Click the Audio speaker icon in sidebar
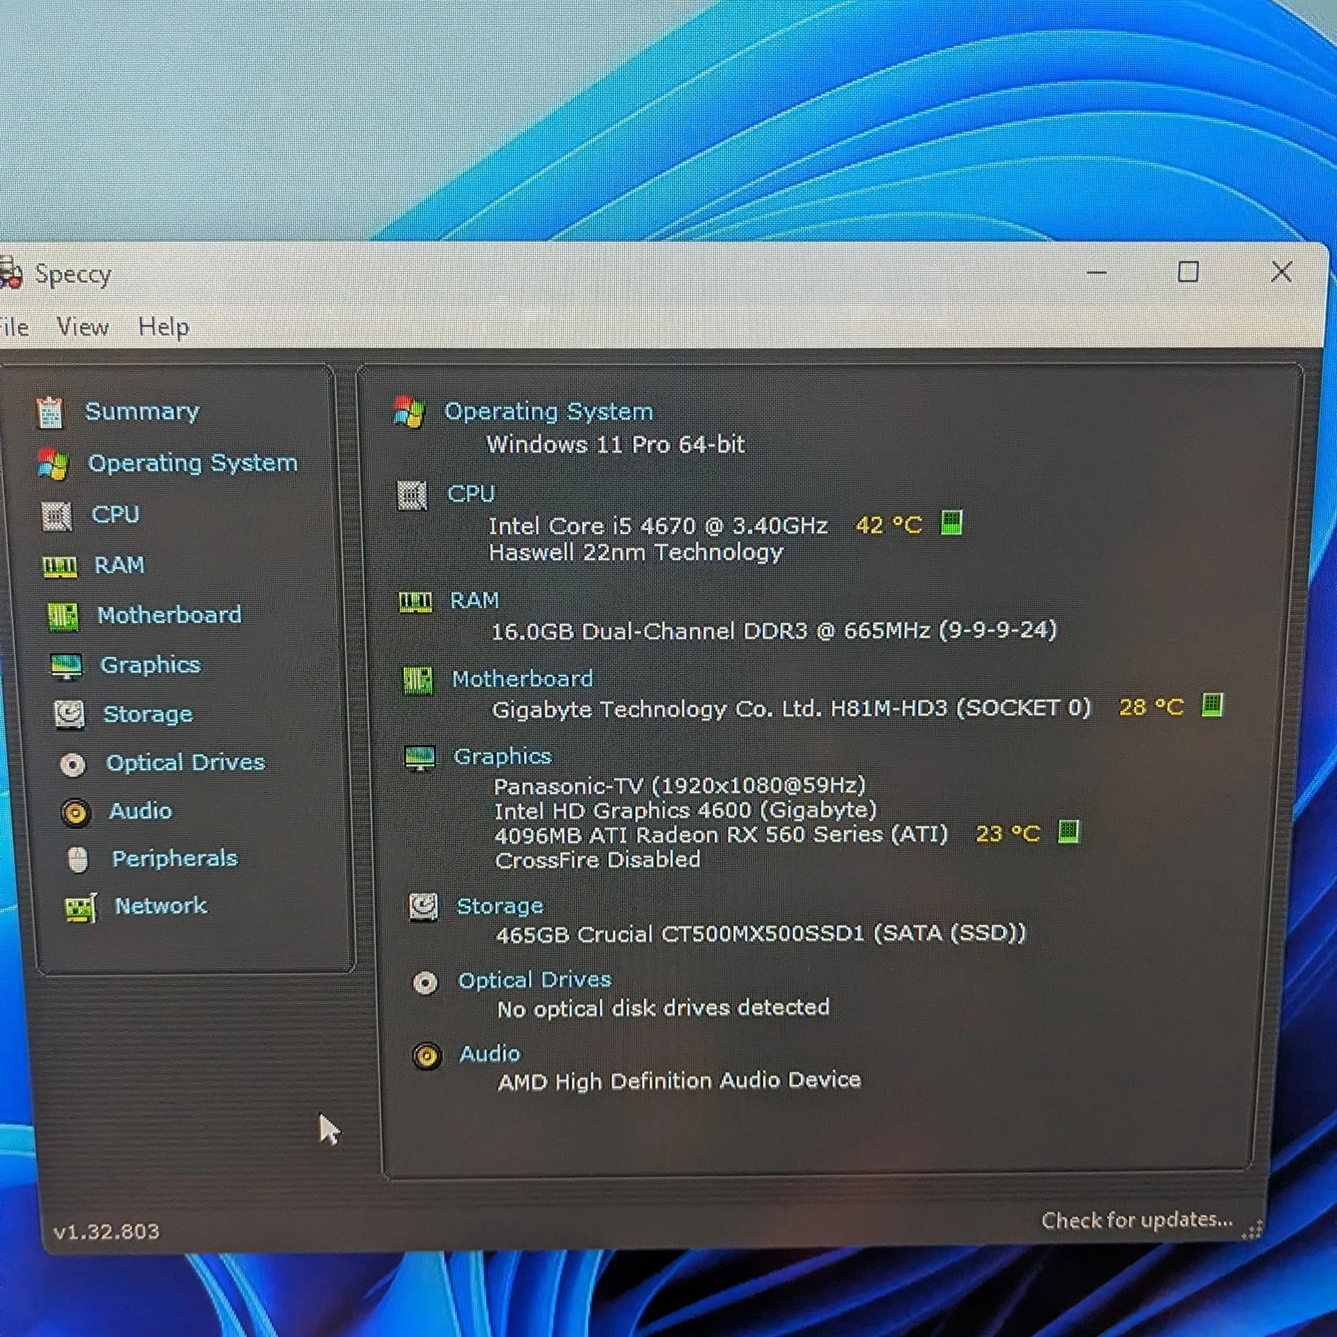The image size is (1337, 1337). click(x=76, y=812)
